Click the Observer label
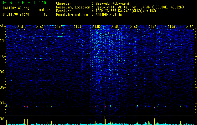The height and width of the screenshot is (125, 197). pos(64,3)
